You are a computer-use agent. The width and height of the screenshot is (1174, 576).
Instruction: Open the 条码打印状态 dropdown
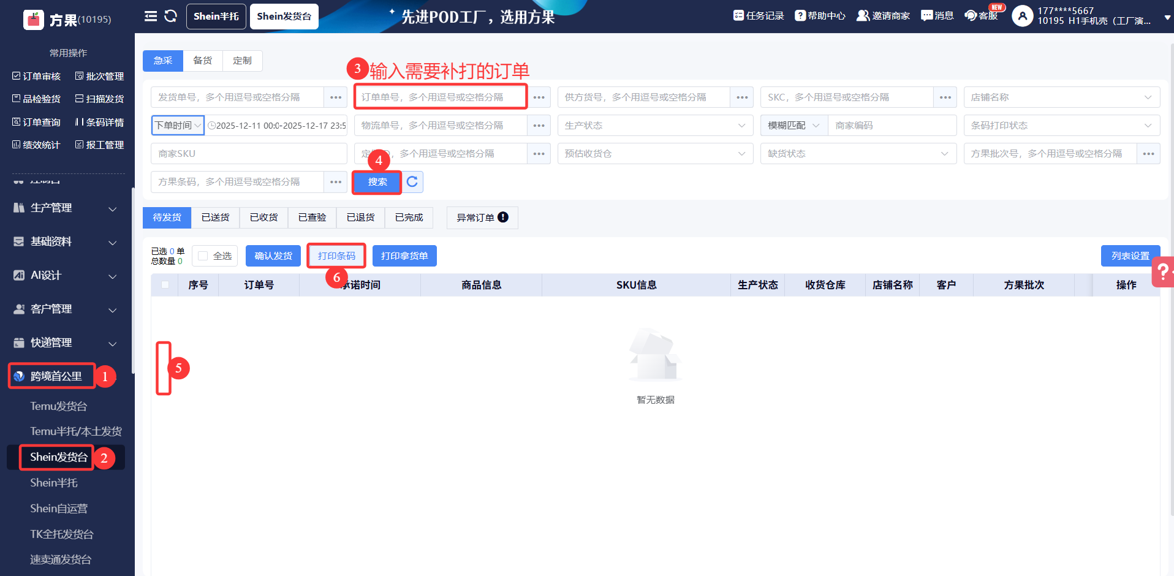pyautogui.click(x=1062, y=126)
